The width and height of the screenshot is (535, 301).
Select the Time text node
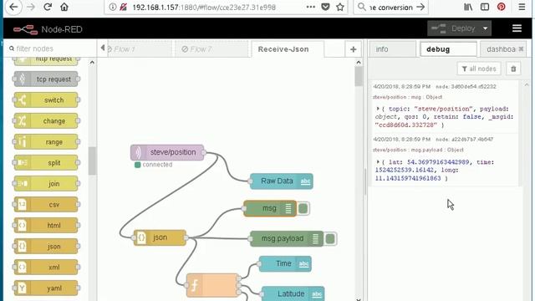(285, 264)
